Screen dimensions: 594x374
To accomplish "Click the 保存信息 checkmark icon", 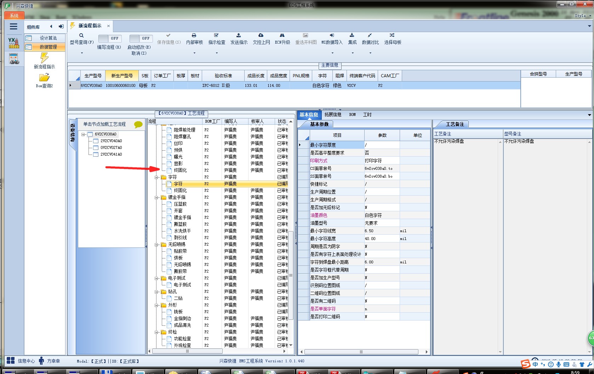I will coord(169,35).
